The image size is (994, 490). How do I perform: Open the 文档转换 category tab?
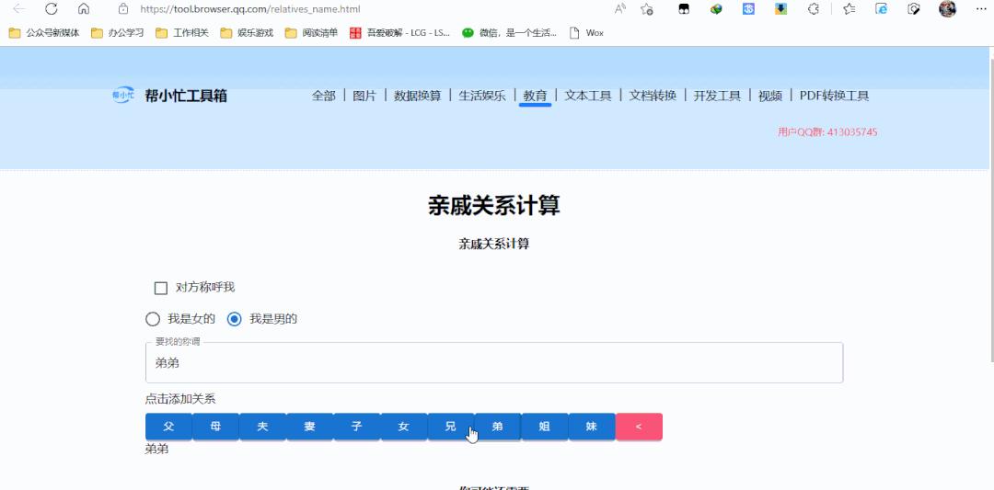click(653, 96)
